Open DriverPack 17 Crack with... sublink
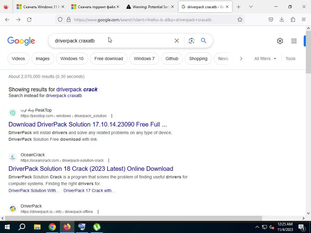 tap(89, 191)
